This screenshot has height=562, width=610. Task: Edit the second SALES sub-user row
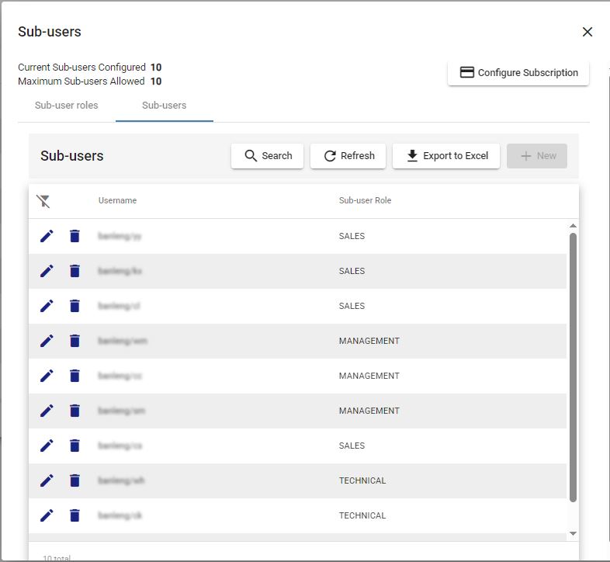pyautogui.click(x=47, y=271)
